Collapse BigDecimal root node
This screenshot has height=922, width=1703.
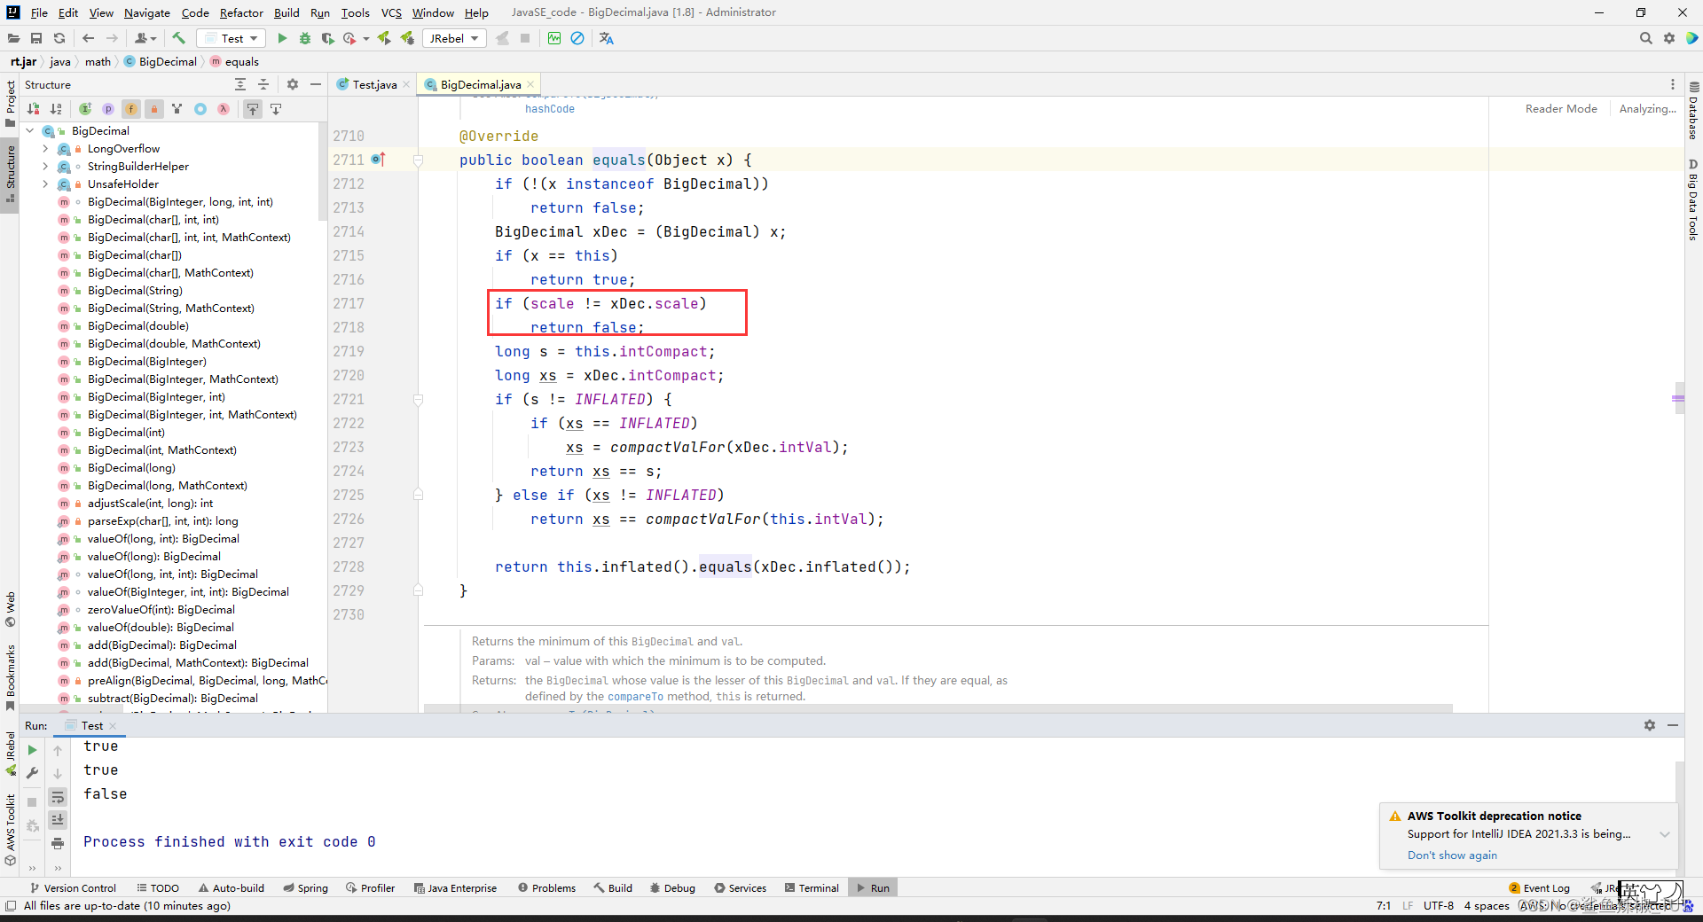pyautogui.click(x=29, y=131)
